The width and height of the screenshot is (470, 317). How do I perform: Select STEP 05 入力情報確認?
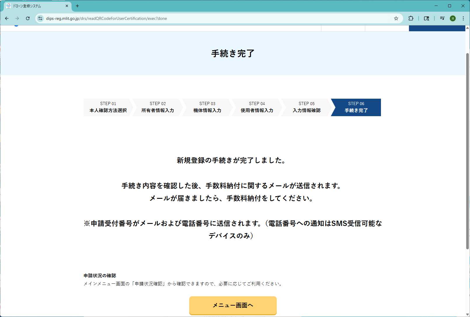(307, 107)
